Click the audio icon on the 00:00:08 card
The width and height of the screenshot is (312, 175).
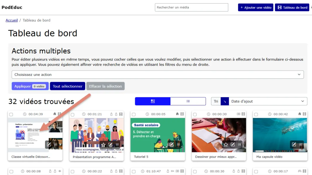60,171
